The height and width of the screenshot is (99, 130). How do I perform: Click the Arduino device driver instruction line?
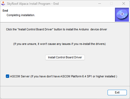click(x=57, y=29)
